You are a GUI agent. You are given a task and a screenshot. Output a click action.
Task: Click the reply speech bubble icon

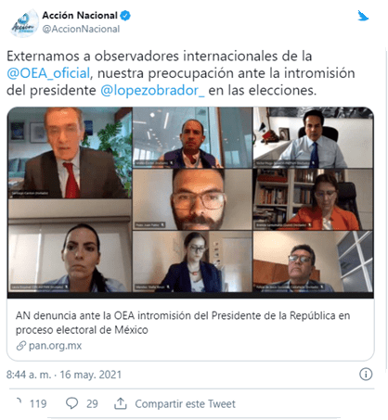(71, 403)
